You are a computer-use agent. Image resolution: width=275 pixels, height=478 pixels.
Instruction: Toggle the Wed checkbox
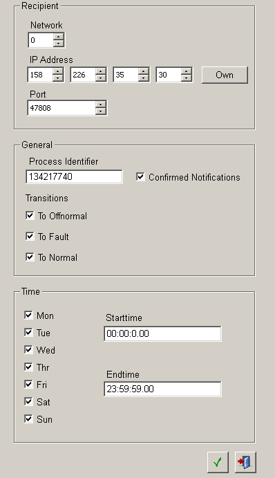[x=28, y=349]
